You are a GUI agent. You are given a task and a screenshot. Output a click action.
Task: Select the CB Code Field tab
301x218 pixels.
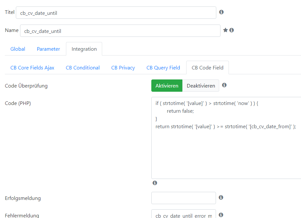point(208,68)
